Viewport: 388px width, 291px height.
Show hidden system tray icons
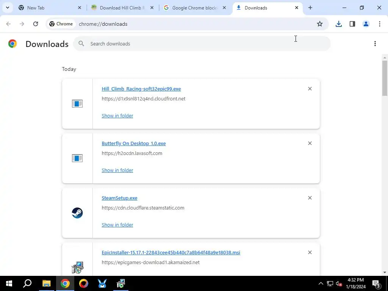tap(321, 283)
